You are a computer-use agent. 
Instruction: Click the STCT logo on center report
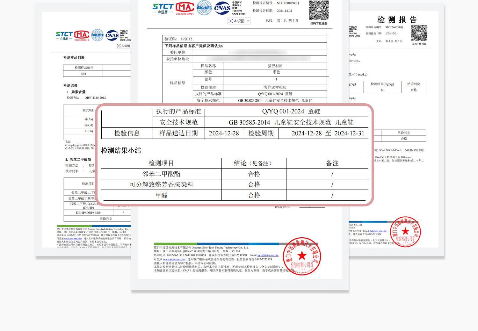click(163, 8)
